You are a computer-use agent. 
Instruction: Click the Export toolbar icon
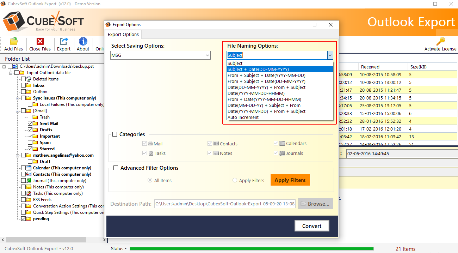(64, 41)
